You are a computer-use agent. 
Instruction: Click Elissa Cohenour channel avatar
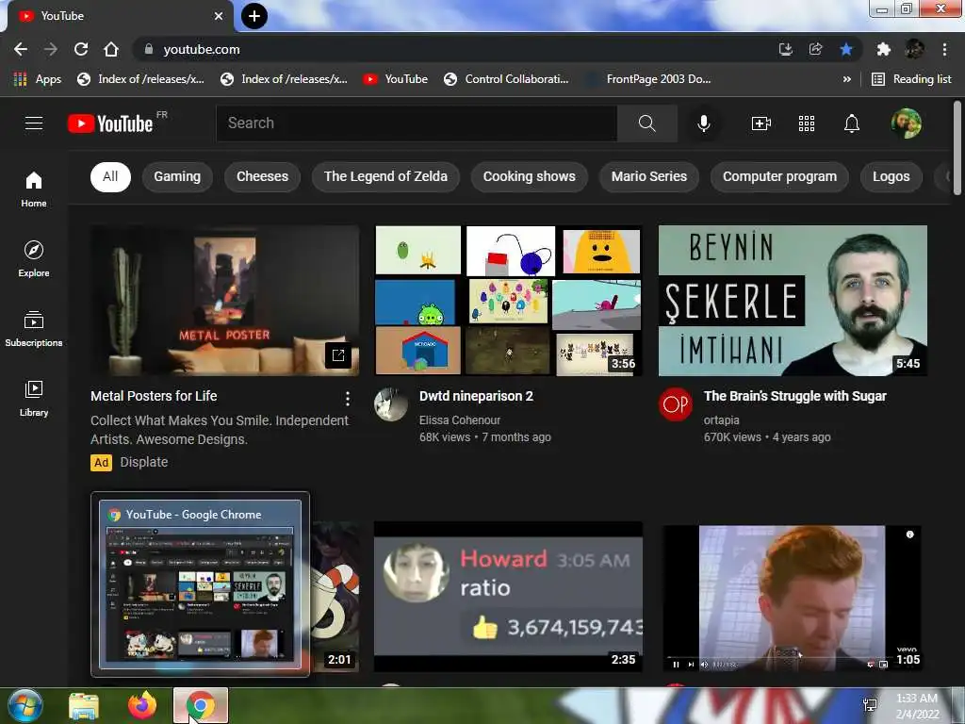click(391, 404)
